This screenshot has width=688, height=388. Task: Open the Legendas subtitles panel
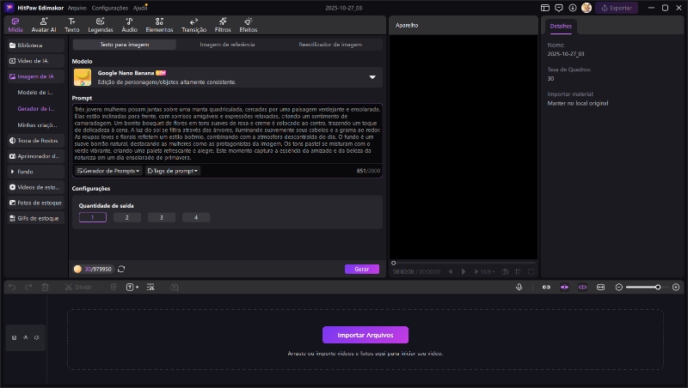[101, 24]
